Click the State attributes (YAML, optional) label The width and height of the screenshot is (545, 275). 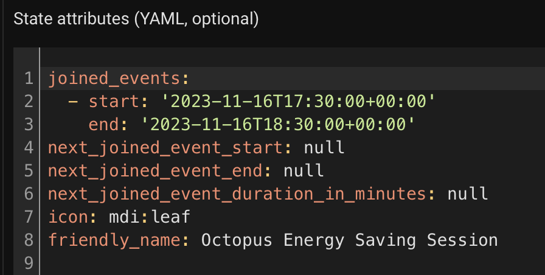[x=136, y=19]
